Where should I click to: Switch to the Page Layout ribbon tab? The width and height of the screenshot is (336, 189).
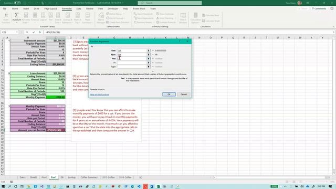tap(50, 8)
